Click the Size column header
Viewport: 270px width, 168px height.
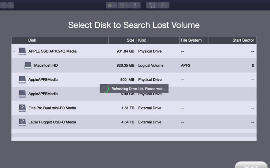click(x=130, y=40)
